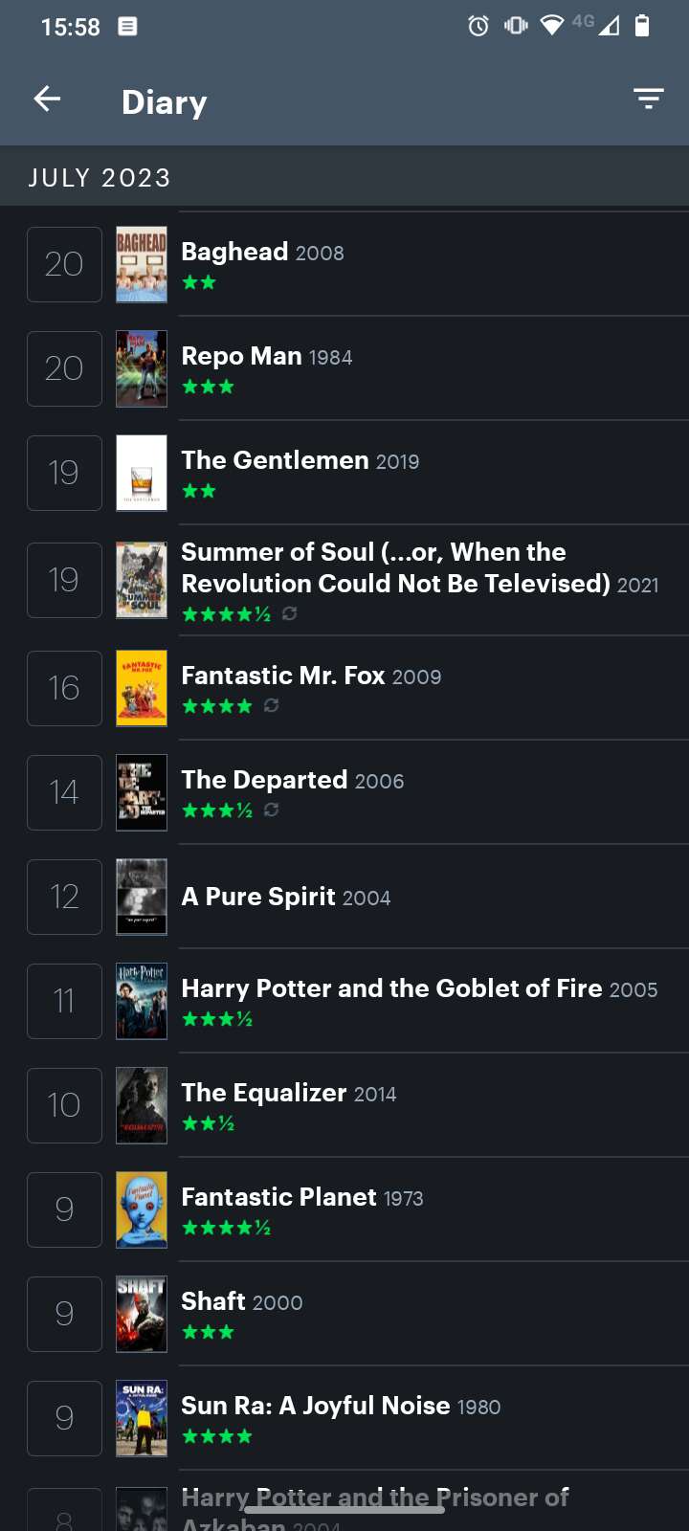Open the A Pure Spirit entry
Image resolution: width=689 pixels, height=1531 pixels.
pyautogui.click(x=258, y=897)
